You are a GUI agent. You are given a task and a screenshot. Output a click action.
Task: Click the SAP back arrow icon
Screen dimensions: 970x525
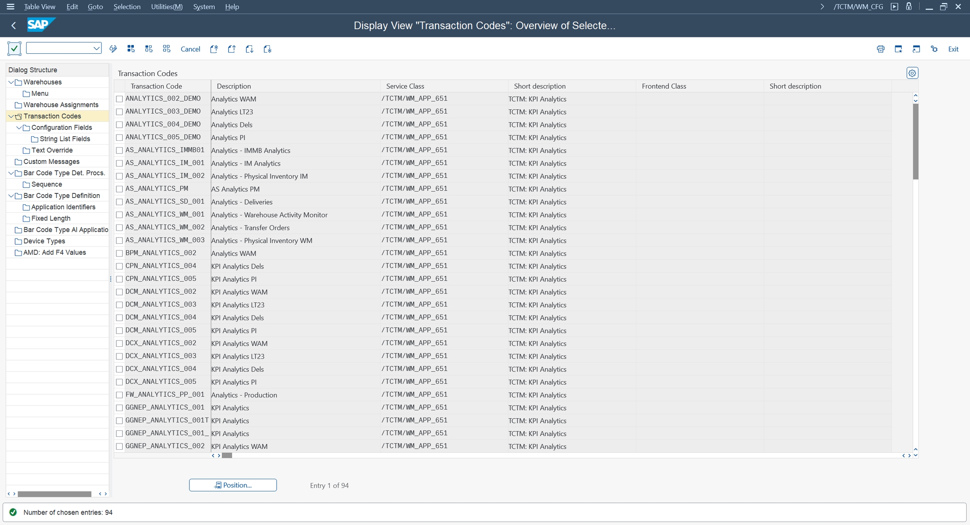(13, 26)
